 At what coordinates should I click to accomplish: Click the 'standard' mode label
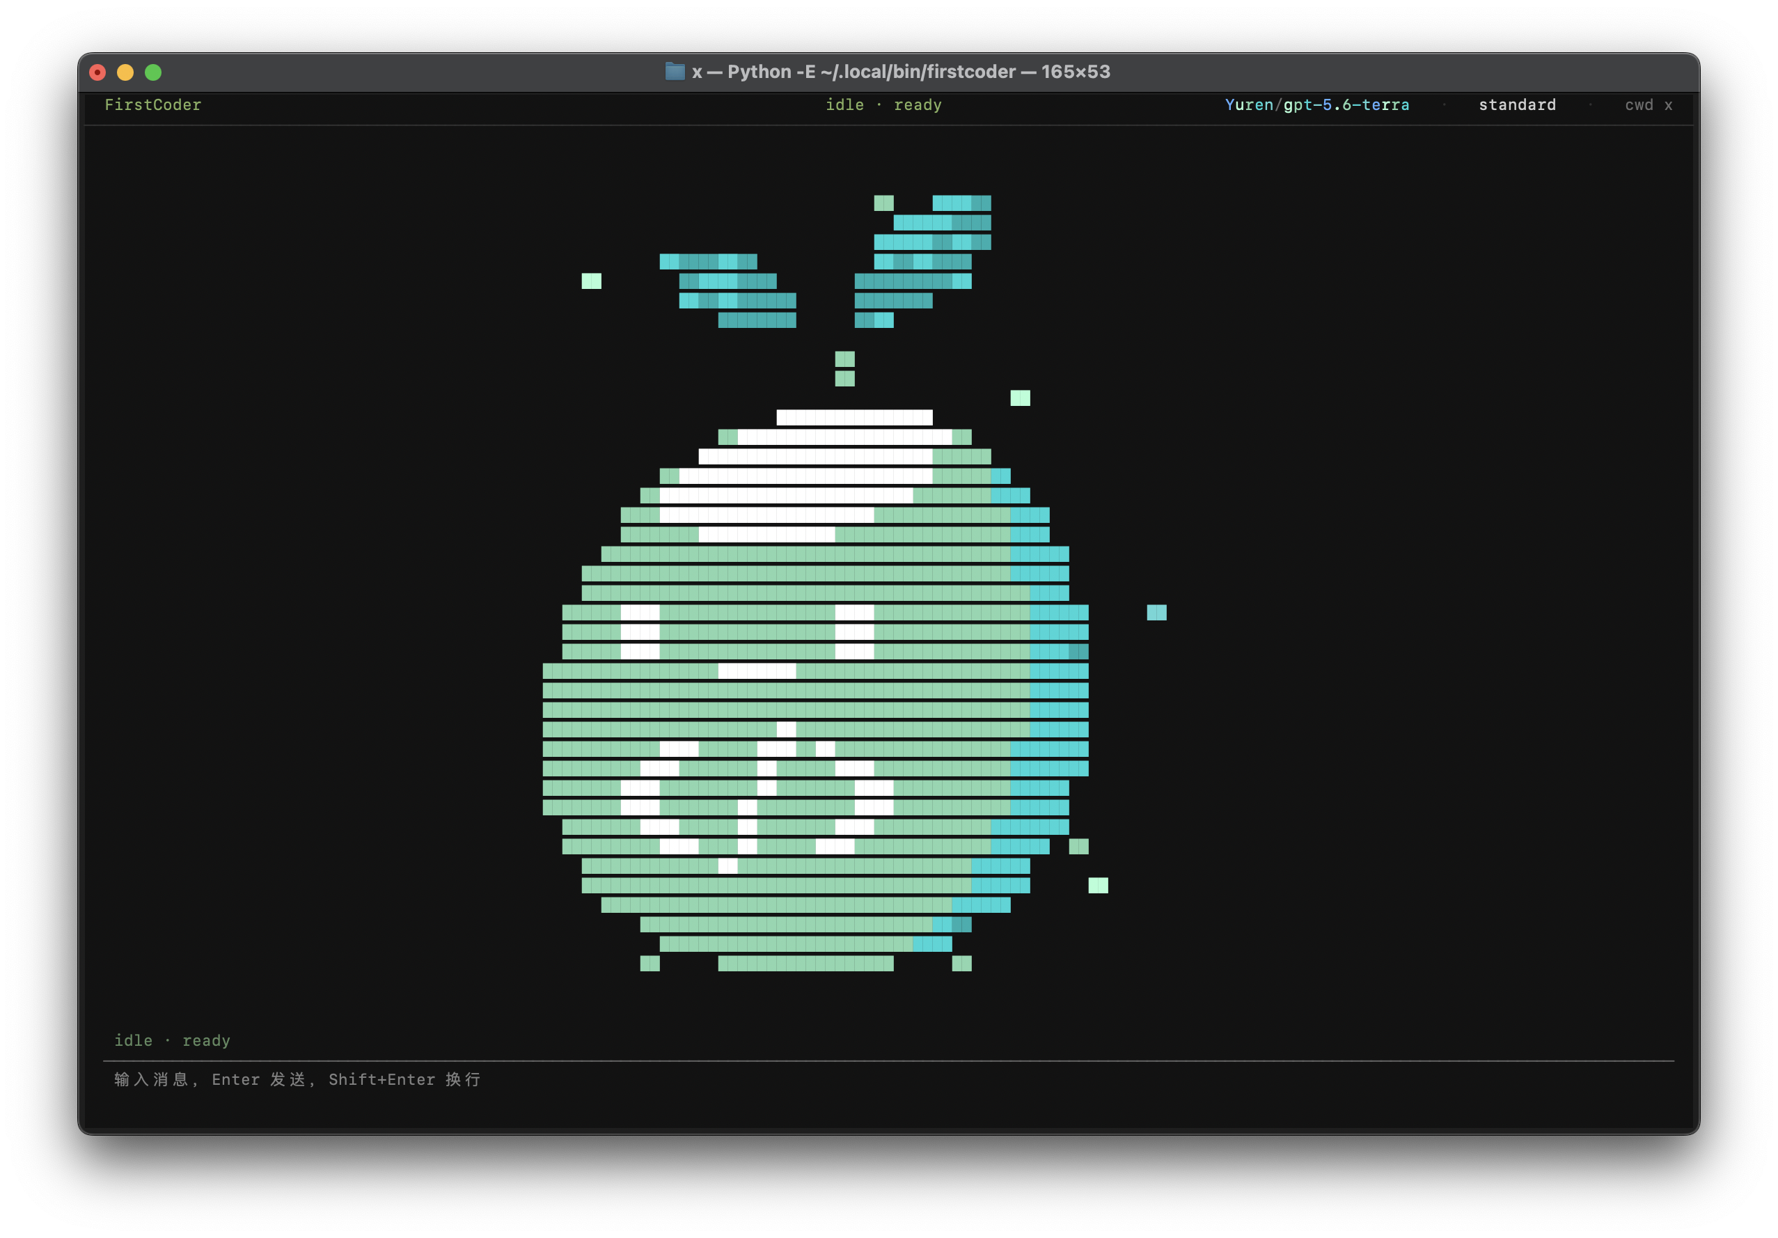click(1517, 104)
